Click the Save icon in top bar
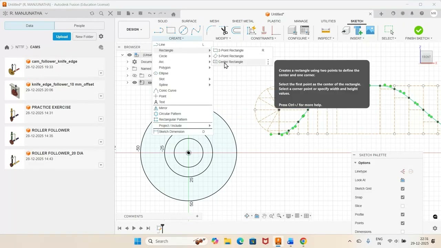Viewport: 441px width, 248px height. 141,13
